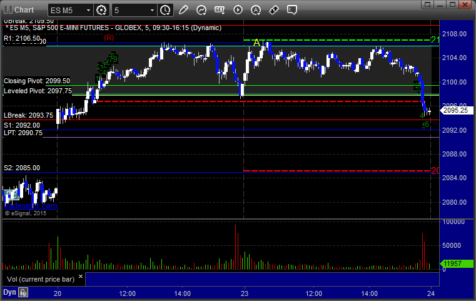The width and height of the screenshot is (476, 301).
Task: Click the 2088.00 price axis label
Action: pyautogui.click(x=455, y=154)
